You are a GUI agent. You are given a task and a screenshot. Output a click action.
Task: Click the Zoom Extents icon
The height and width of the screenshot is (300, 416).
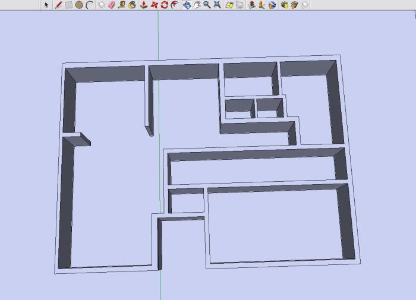coord(217,5)
